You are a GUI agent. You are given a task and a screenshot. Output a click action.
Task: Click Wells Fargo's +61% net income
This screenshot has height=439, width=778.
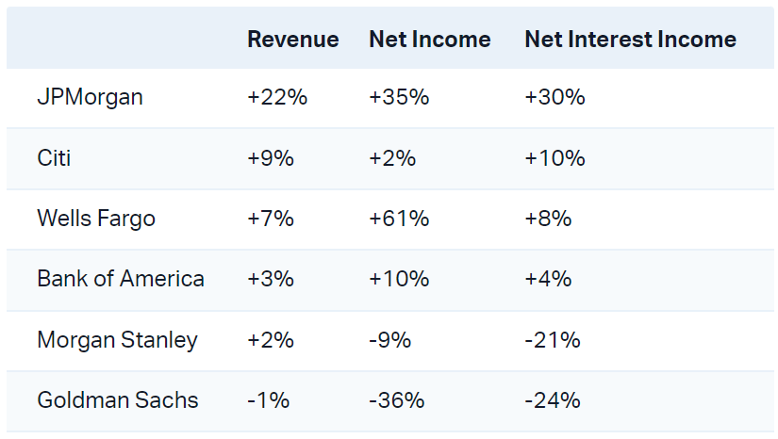pos(399,219)
